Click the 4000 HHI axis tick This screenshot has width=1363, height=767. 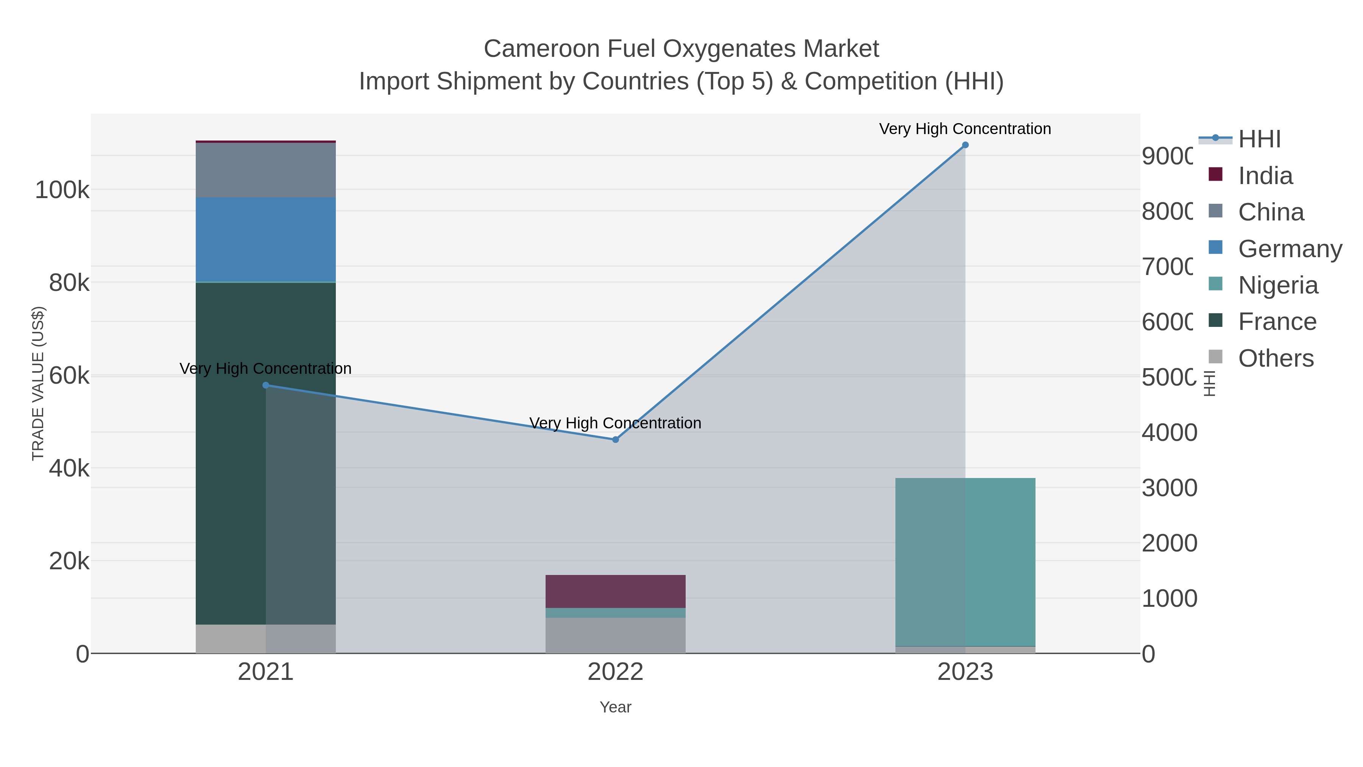pyautogui.click(x=1170, y=433)
